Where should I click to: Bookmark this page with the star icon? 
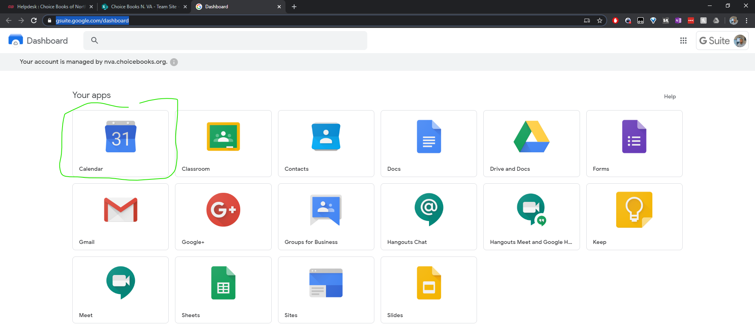600,20
